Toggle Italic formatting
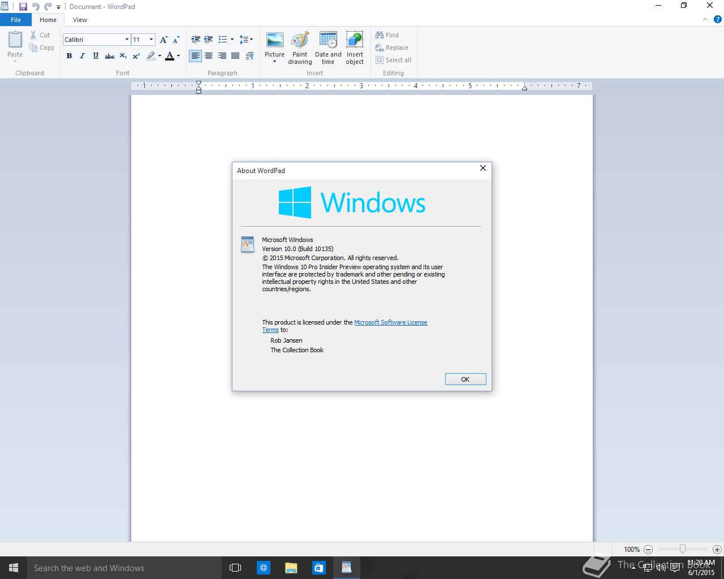724x579 pixels. [x=83, y=56]
